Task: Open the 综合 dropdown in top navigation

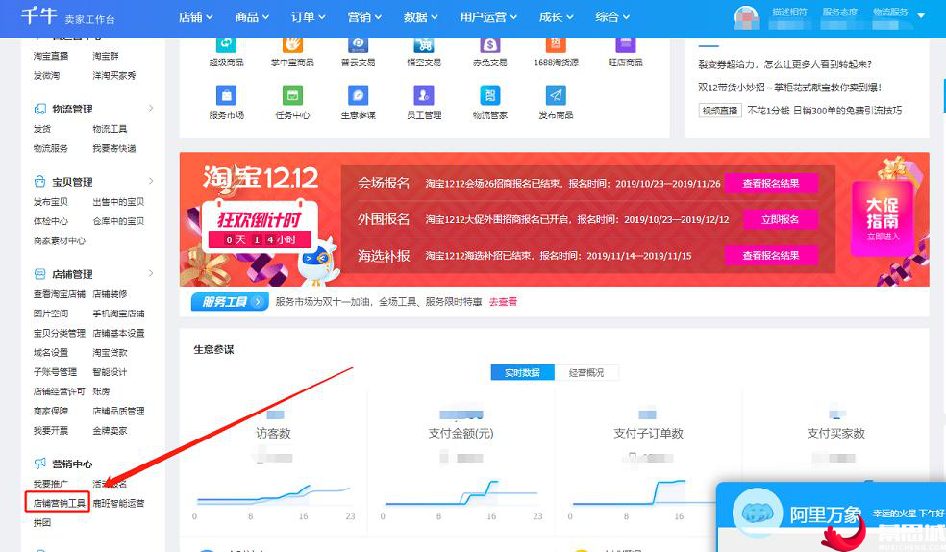Action: click(612, 17)
